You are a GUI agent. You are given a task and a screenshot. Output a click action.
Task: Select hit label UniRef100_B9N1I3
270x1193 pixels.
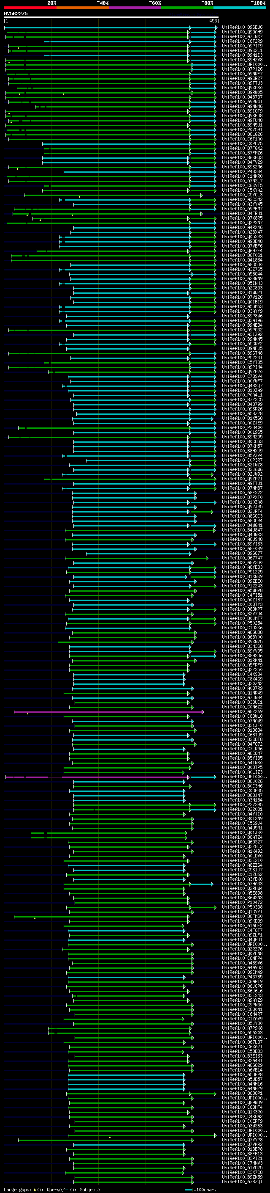(x=242, y=55)
